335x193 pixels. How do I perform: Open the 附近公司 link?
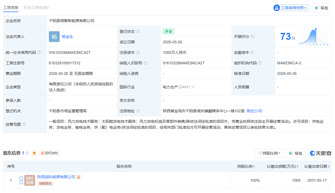(x=254, y=111)
